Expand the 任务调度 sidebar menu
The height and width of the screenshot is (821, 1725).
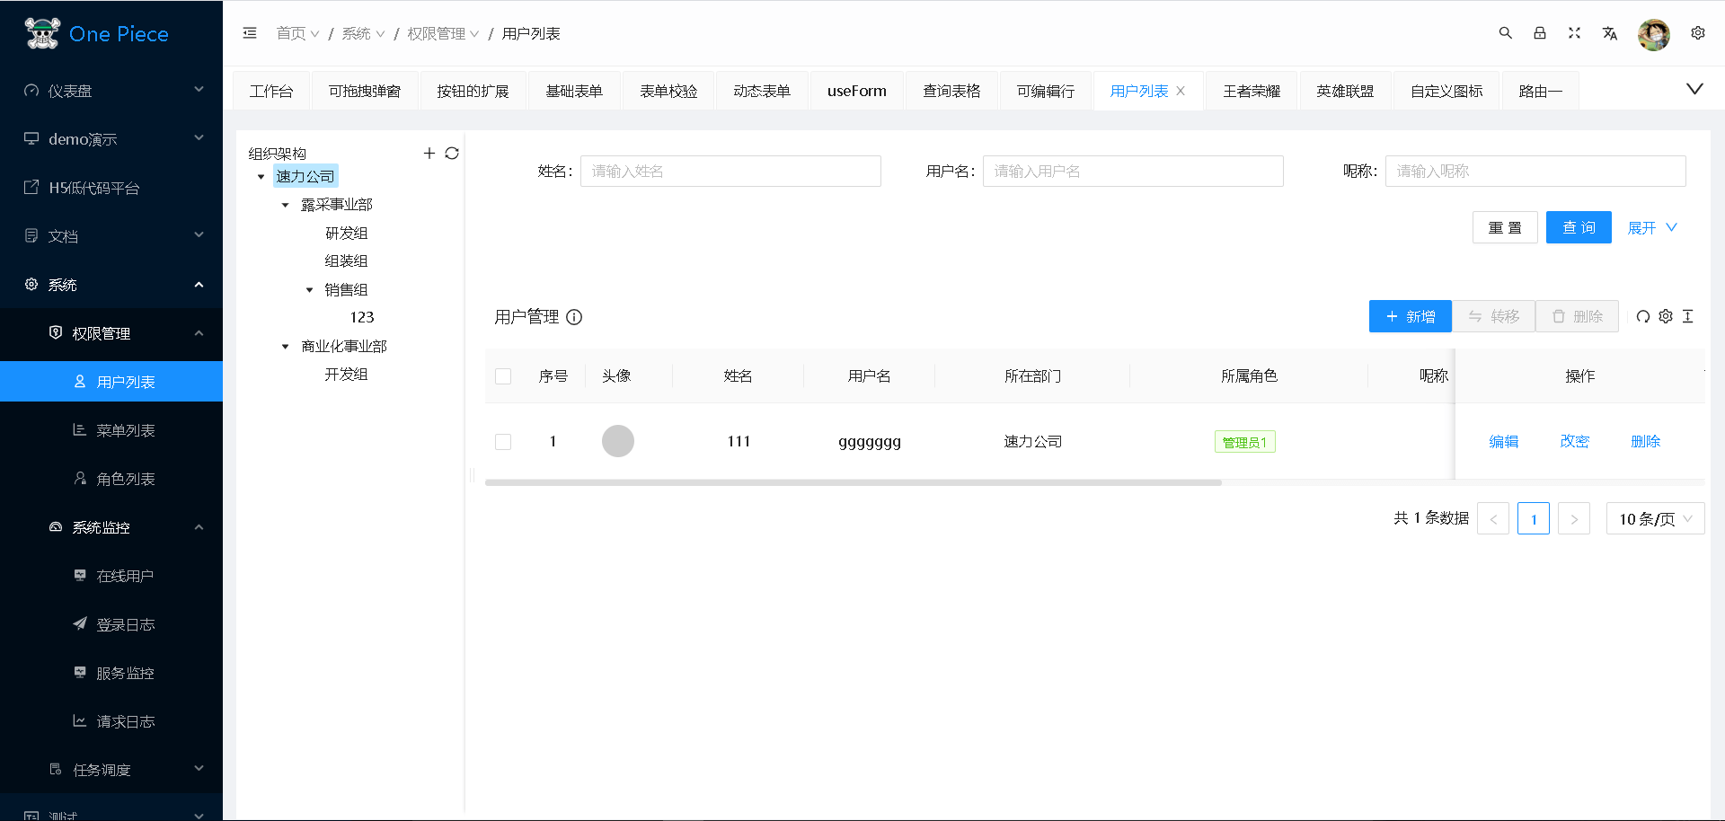[111, 770]
